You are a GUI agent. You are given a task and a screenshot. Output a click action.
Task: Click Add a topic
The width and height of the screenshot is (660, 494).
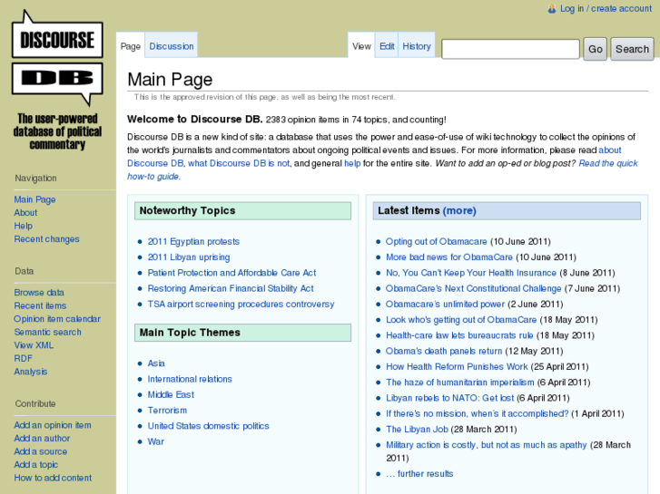pos(36,465)
